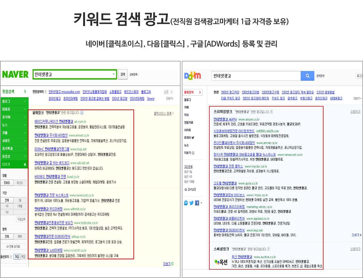The width and height of the screenshot is (363, 278).
Task: Open related search 키워드 광고 on Daum
Action: point(278,98)
